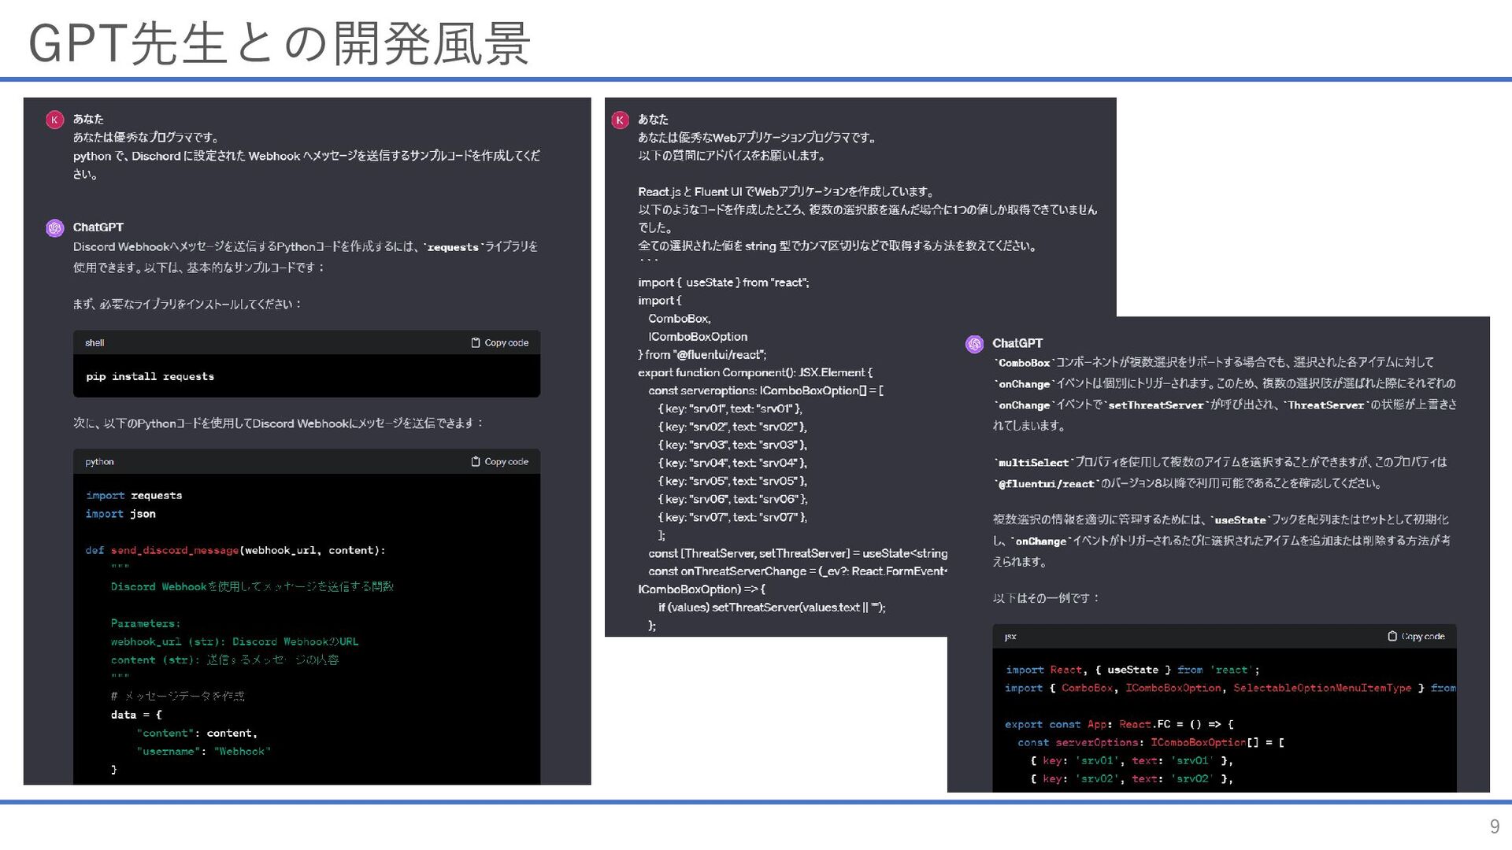
Task: Click clipboard icon in jsx code header
Action: point(1392,637)
